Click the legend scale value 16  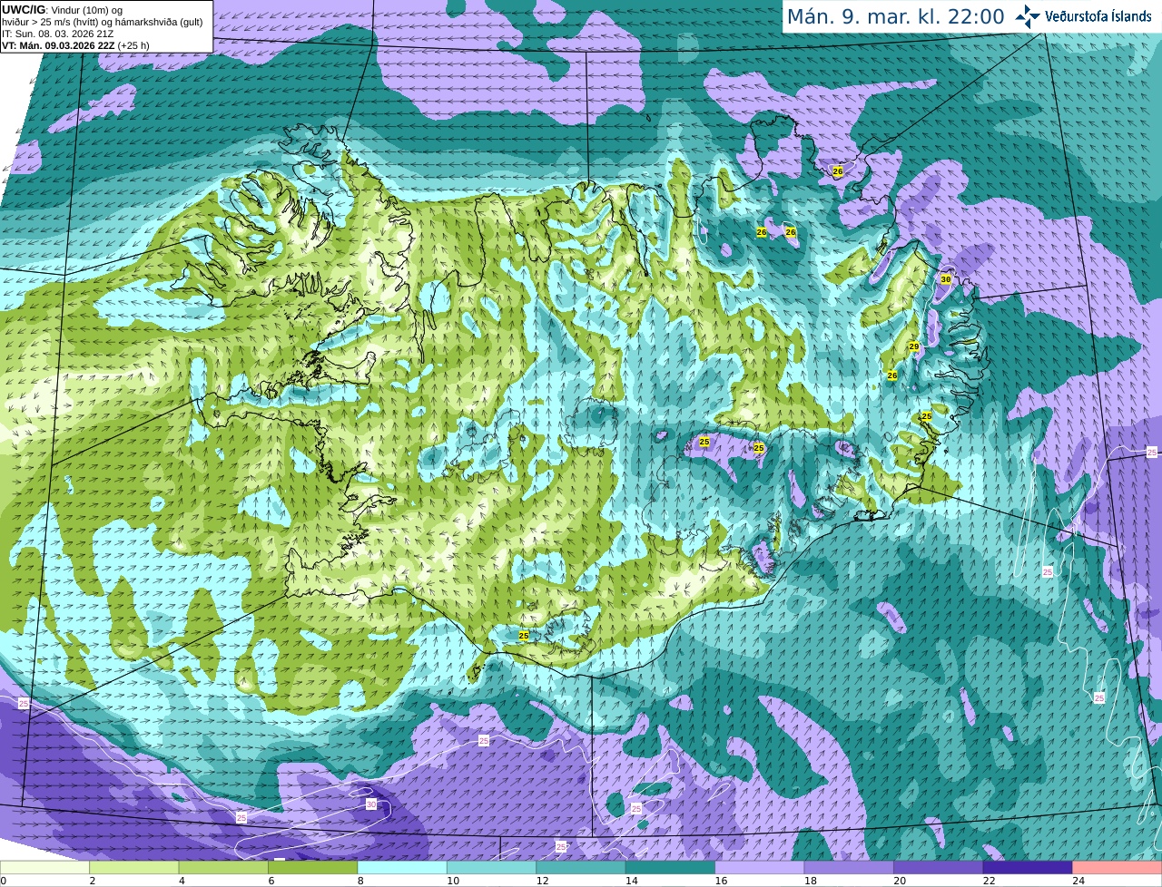[721, 881]
